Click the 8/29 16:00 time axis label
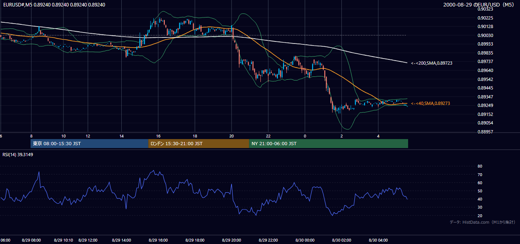The height and width of the screenshot is (244, 520). click(158, 240)
